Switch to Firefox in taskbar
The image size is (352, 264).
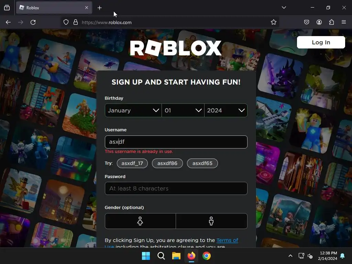[191, 256]
